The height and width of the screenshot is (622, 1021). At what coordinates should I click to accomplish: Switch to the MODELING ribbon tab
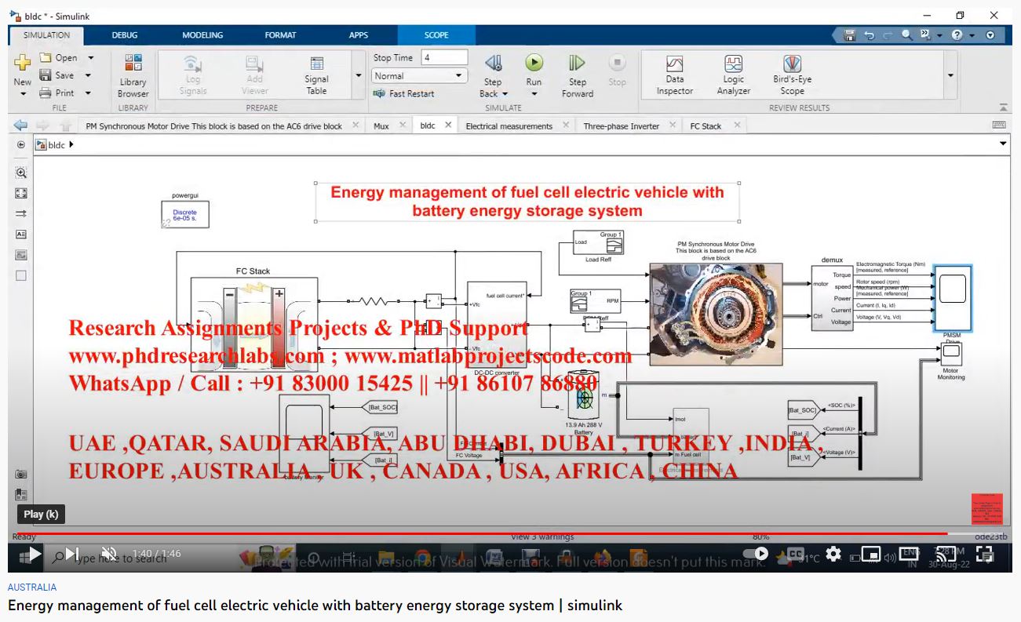(202, 35)
